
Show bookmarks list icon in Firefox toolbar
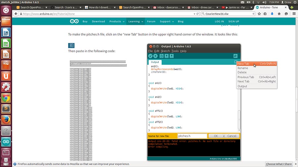pyautogui.click(x=265, y=14)
